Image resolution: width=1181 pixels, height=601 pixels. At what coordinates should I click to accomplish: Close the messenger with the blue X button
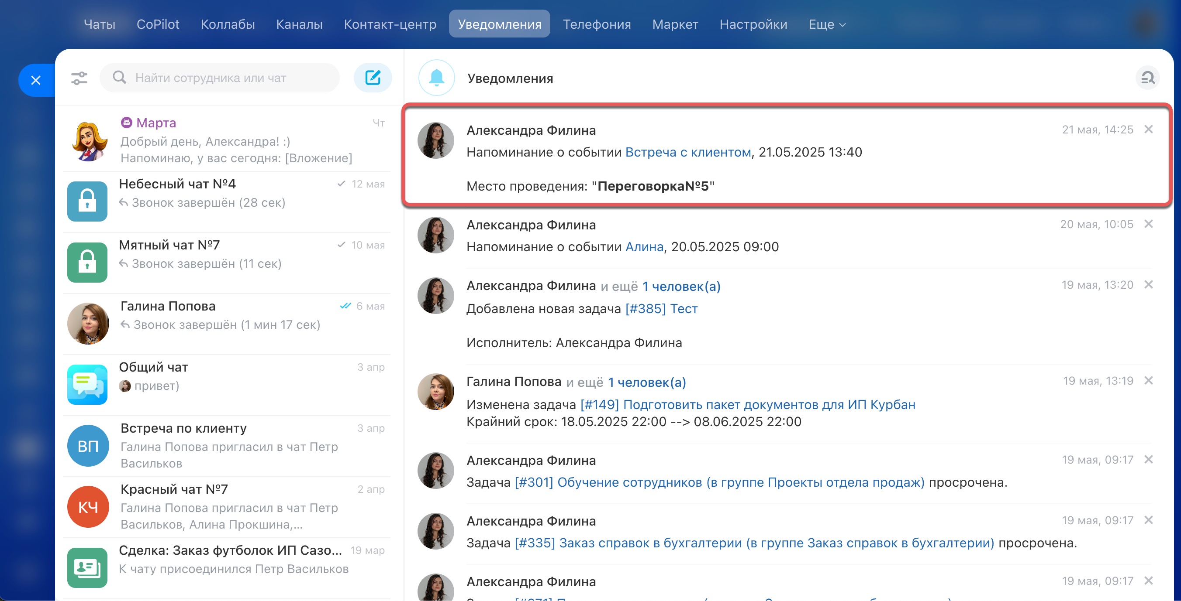tap(36, 81)
